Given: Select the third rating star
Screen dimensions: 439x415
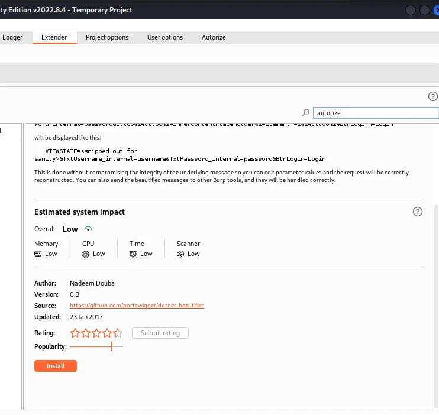Looking at the screenshot, I should tap(96, 333).
